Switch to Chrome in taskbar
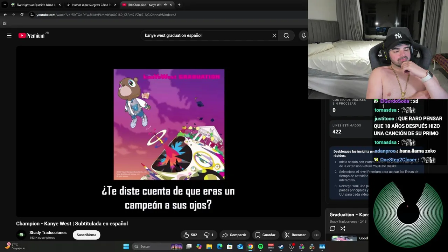The width and height of the screenshot is (448, 252). click(250, 246)
